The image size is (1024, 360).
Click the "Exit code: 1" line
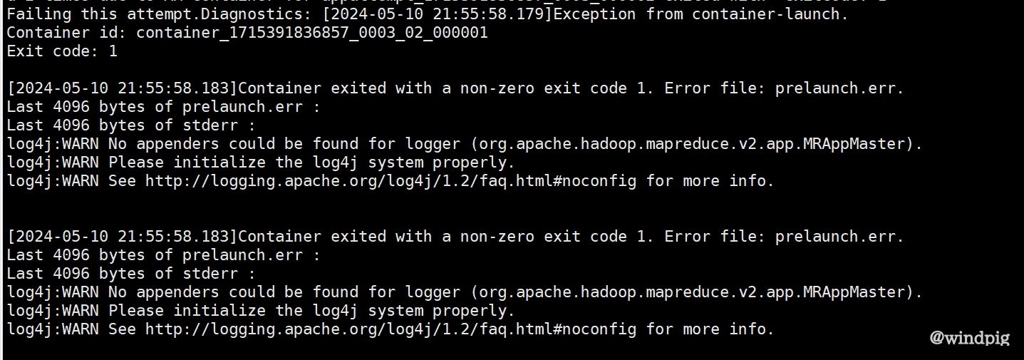tap(62, 51)
